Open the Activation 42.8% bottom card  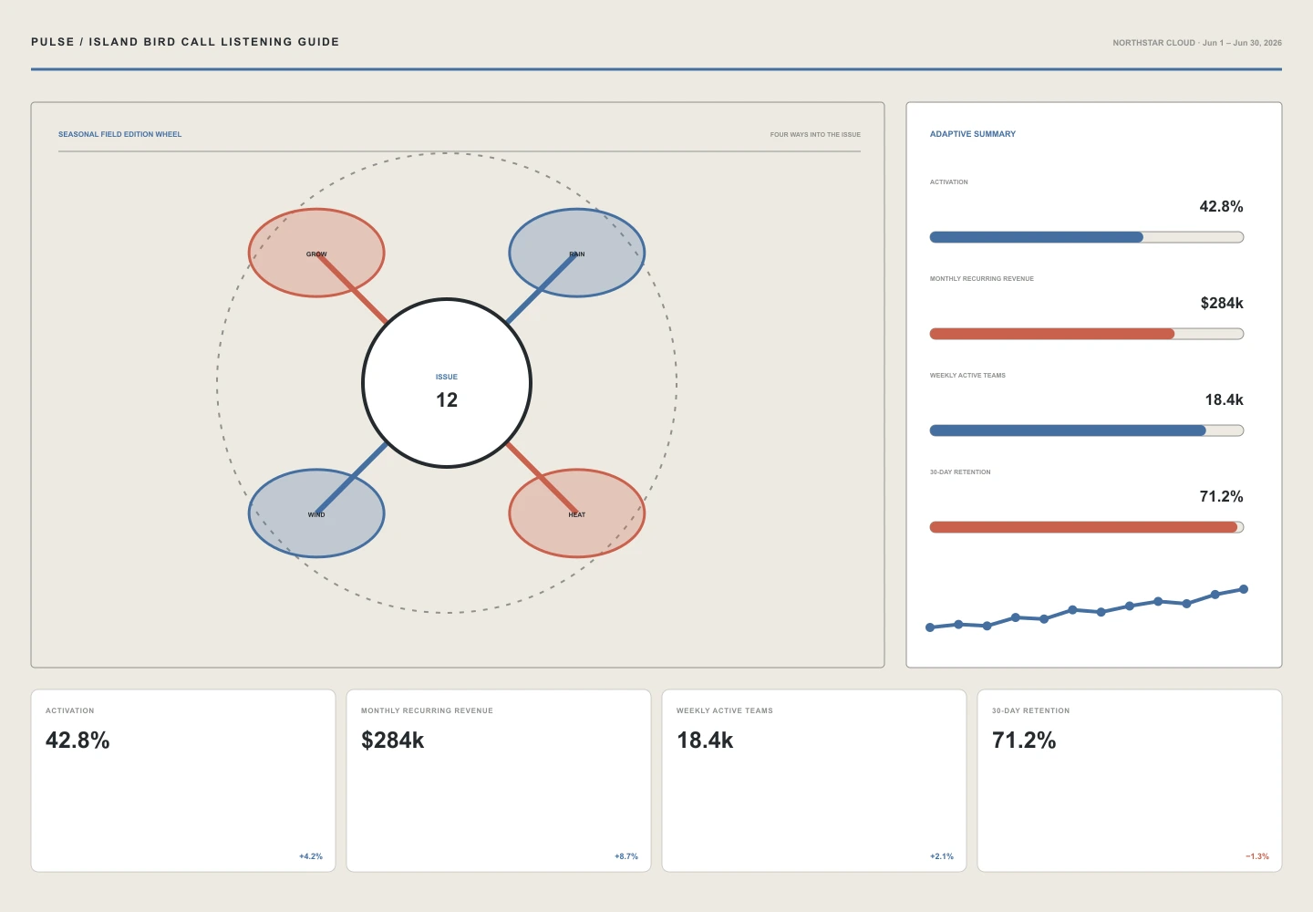[x=183, y=781]
